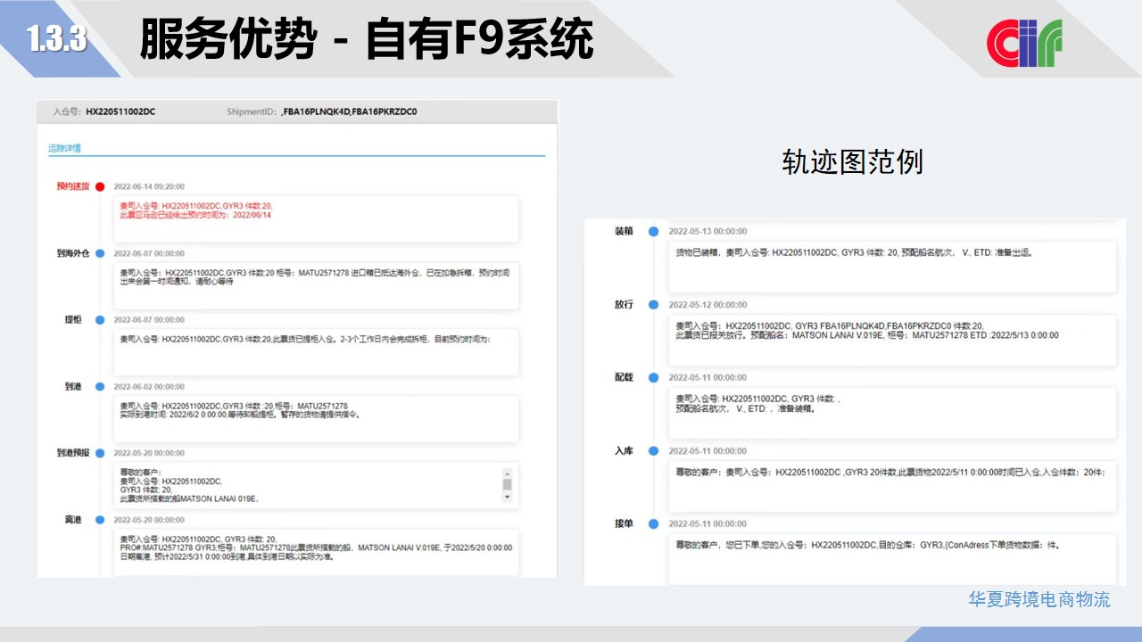The image size is (1142, 642).
Task: Select the 到港 status dot
Action: coord(100,386)
